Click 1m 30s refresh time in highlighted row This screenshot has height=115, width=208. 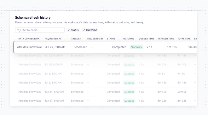[172, 47]
